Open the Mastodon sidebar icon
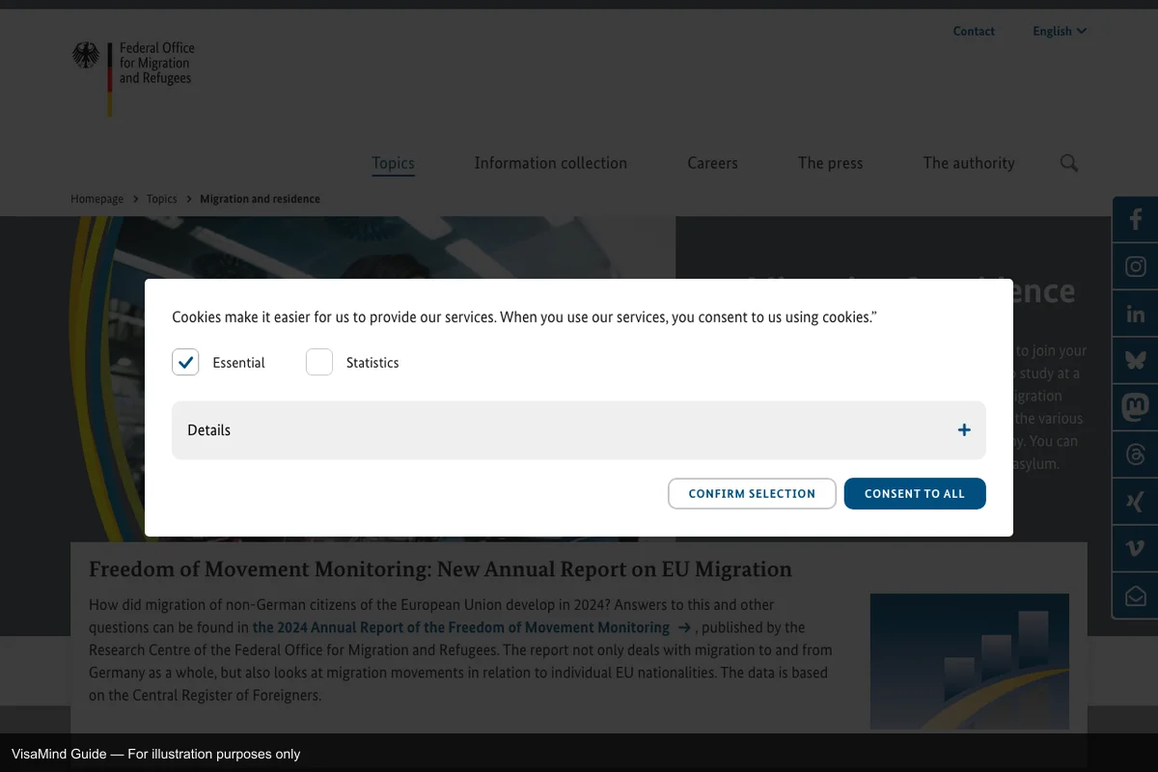 pyautogui.click(x=1136, y=408)
